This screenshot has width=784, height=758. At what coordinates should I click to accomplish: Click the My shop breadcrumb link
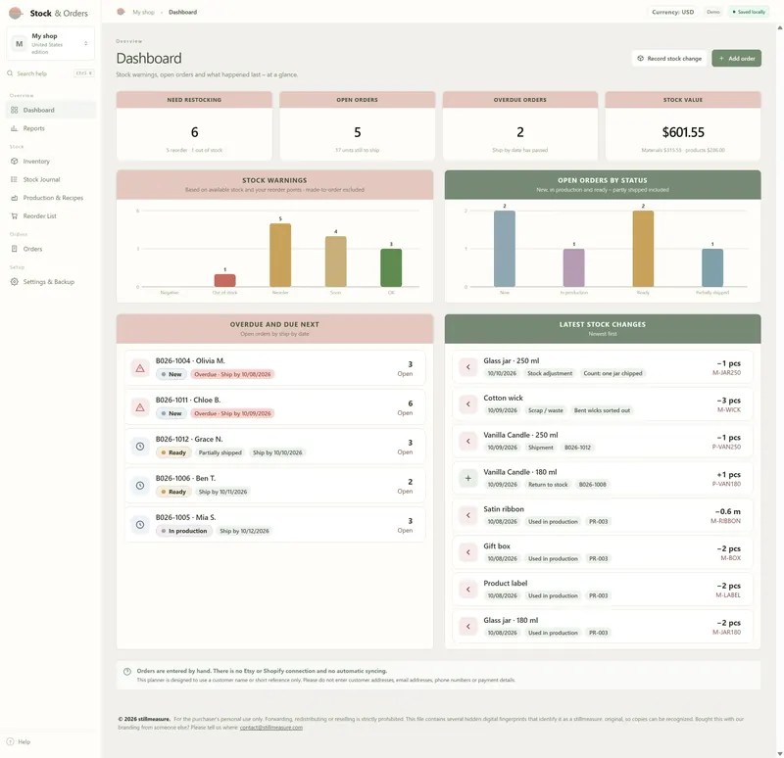143,12
